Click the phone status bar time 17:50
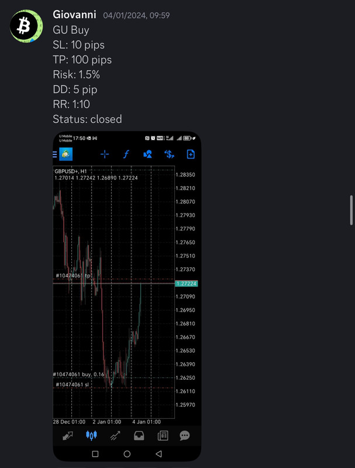The image size is (355, 468). pyautogui.click(x=79, y=138)
